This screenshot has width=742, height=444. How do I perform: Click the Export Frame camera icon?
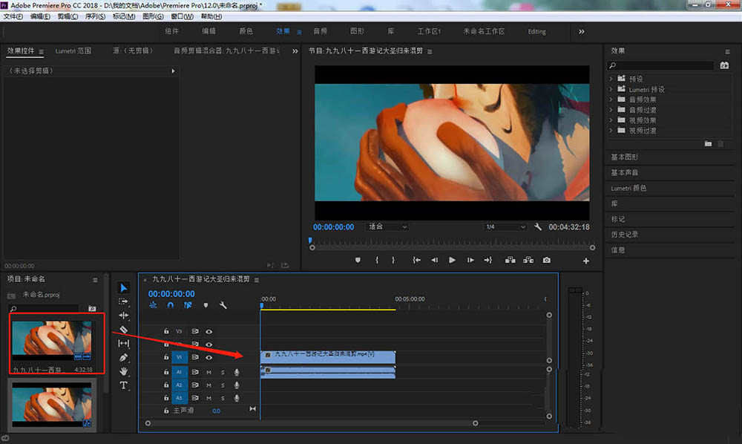pos(547,261)
